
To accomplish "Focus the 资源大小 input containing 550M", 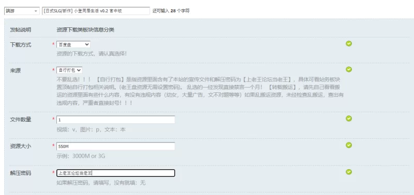I will point(115,147).
